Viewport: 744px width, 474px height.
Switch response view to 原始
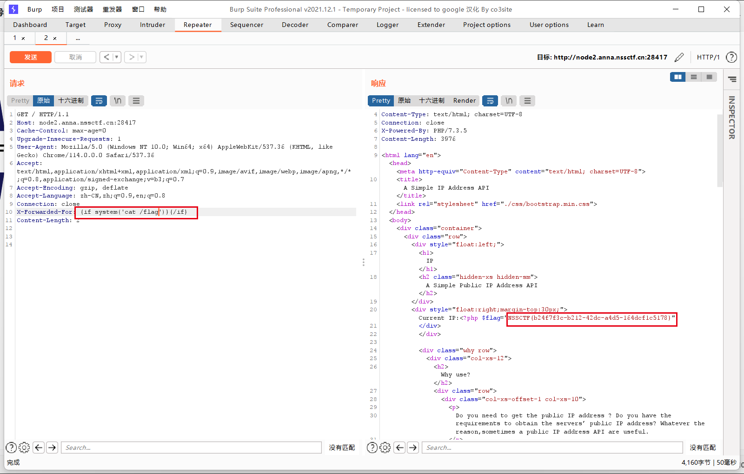tap(404, 100)
